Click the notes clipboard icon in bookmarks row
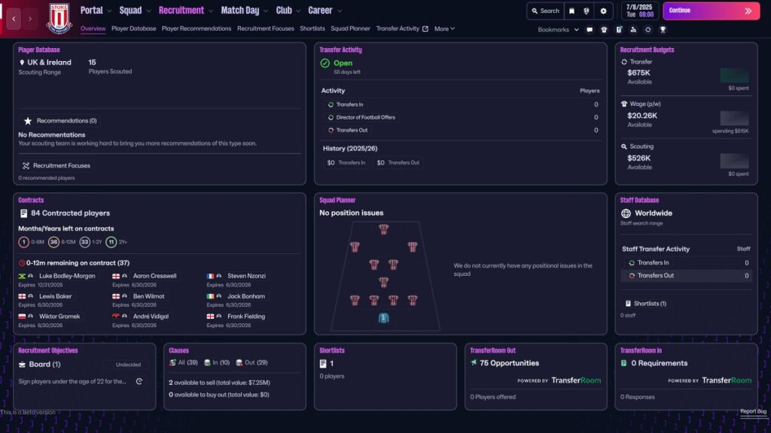Viewport: 771px width, 433px height. [x=620, y=29]
